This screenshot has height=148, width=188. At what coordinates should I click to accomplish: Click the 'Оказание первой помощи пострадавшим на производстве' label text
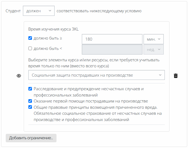(91, 101)
